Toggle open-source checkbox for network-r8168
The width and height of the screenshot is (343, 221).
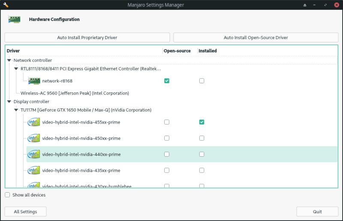point(167,81)
